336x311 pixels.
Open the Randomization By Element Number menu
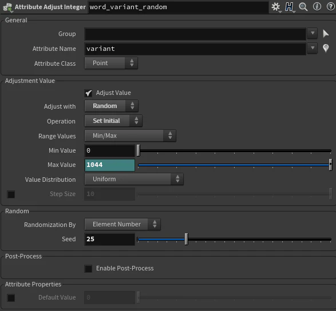tap(122, 224)
